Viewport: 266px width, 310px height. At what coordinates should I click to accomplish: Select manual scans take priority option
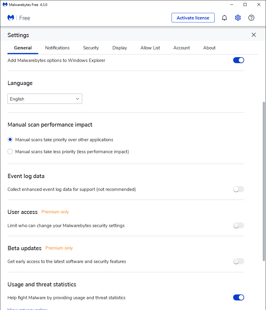pos(10,140)
